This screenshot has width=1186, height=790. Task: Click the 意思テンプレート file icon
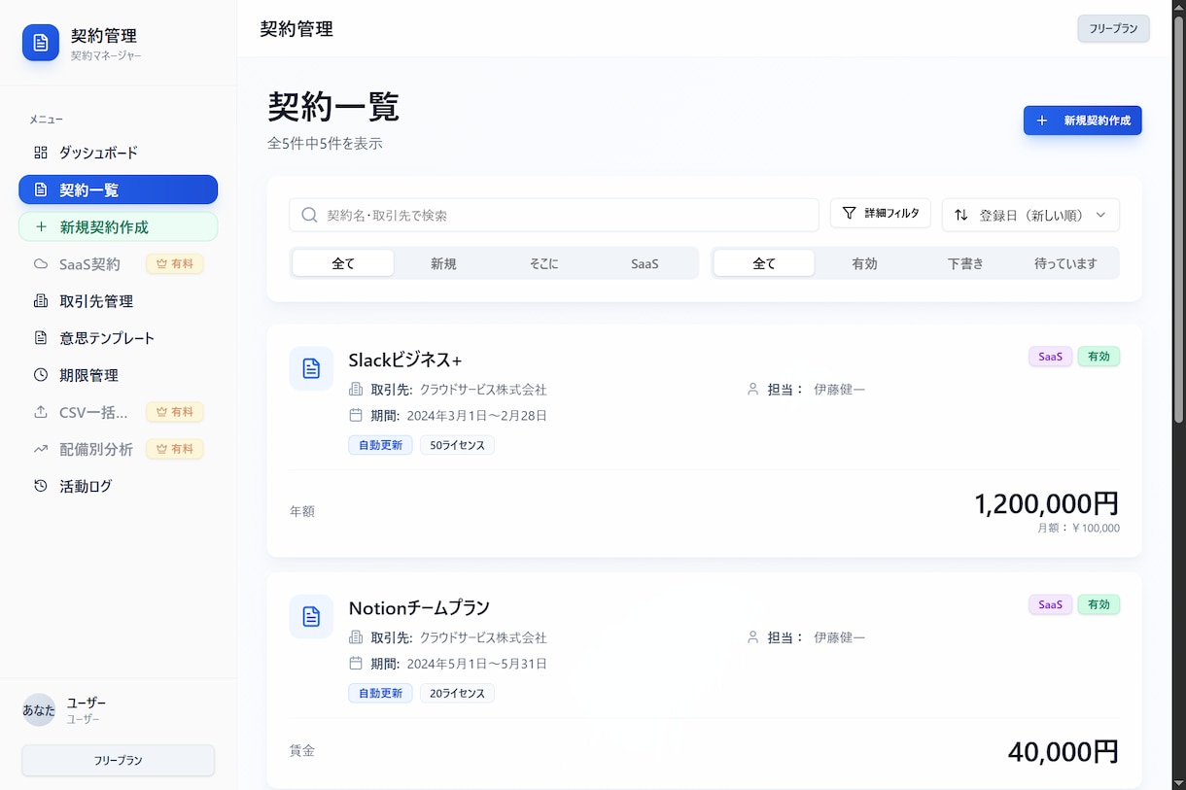[41, 338]
